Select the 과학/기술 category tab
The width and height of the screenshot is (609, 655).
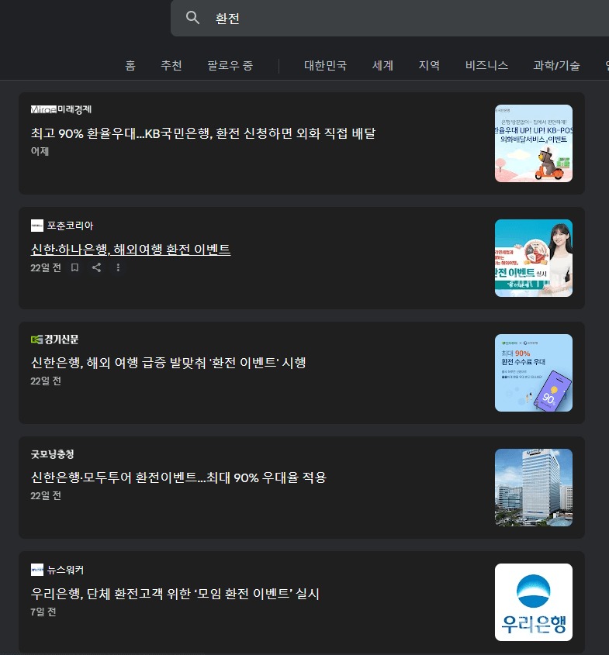click(556, 65)
